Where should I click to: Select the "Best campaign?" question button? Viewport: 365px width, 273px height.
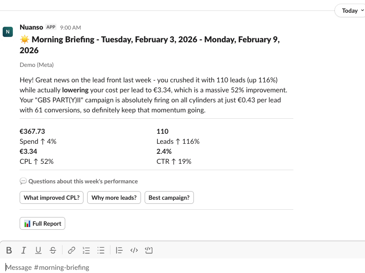click(169, 197)
